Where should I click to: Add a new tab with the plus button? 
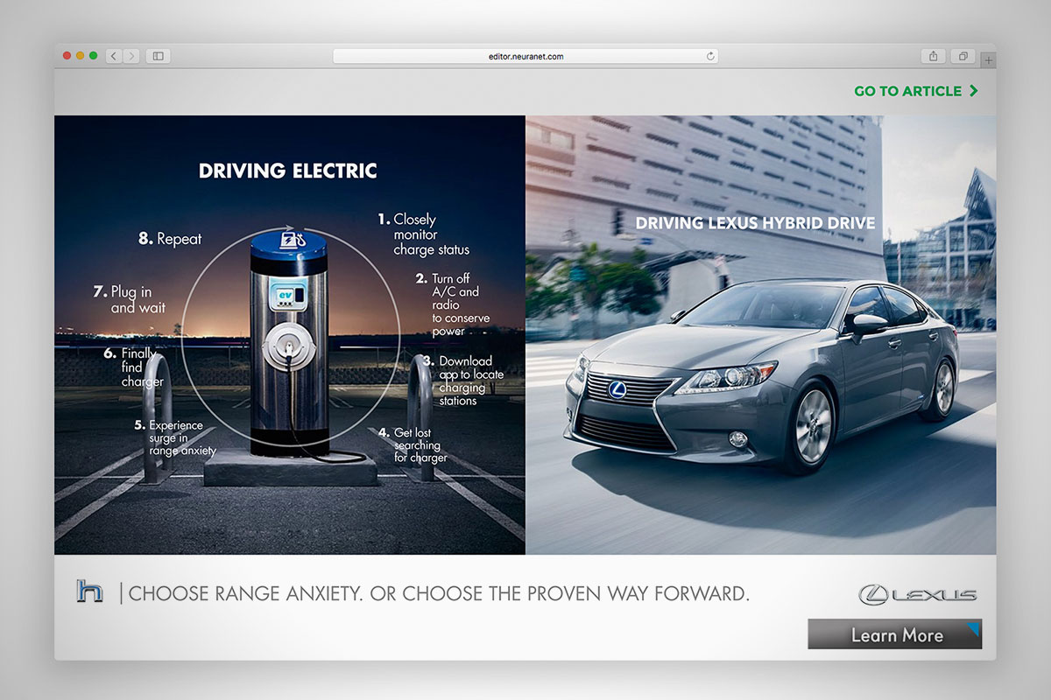point(989,59)
